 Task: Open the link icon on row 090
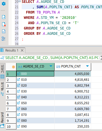19,126
